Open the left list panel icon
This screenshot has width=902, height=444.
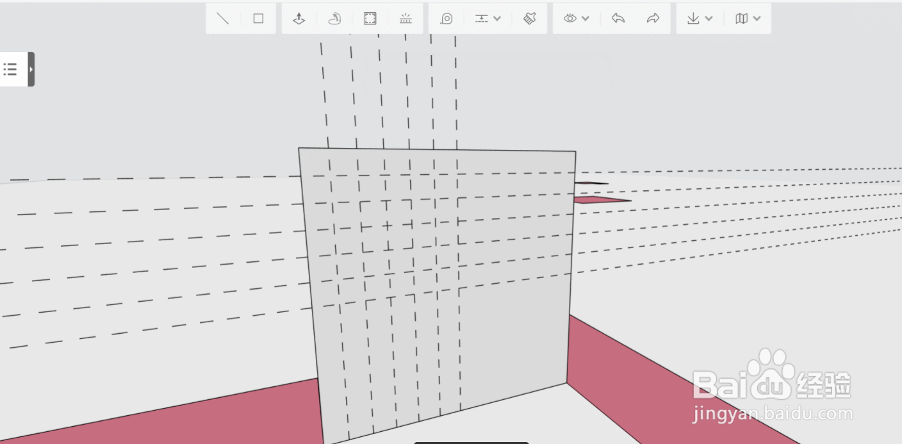point(10,69)
